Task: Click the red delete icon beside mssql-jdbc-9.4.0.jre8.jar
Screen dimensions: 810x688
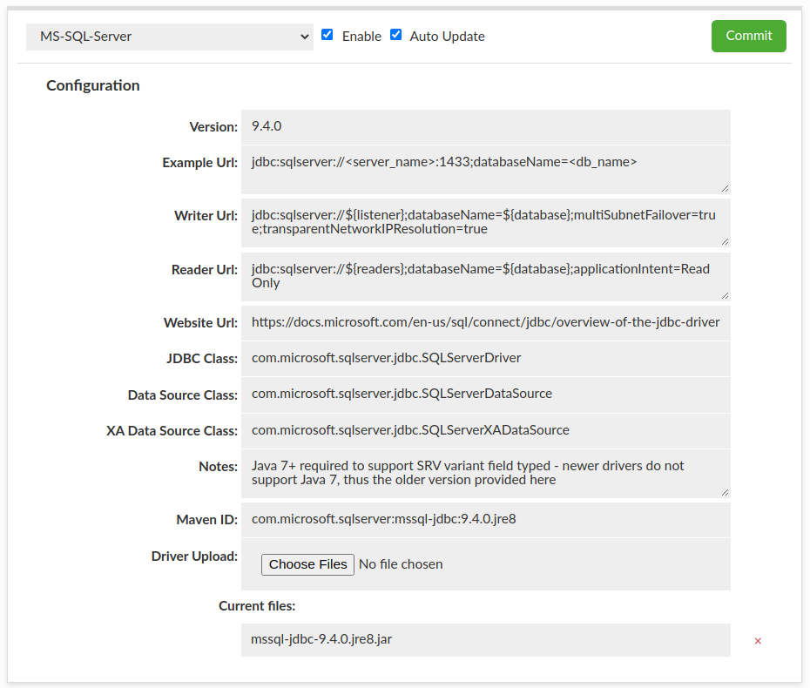Action: (757, 641)
